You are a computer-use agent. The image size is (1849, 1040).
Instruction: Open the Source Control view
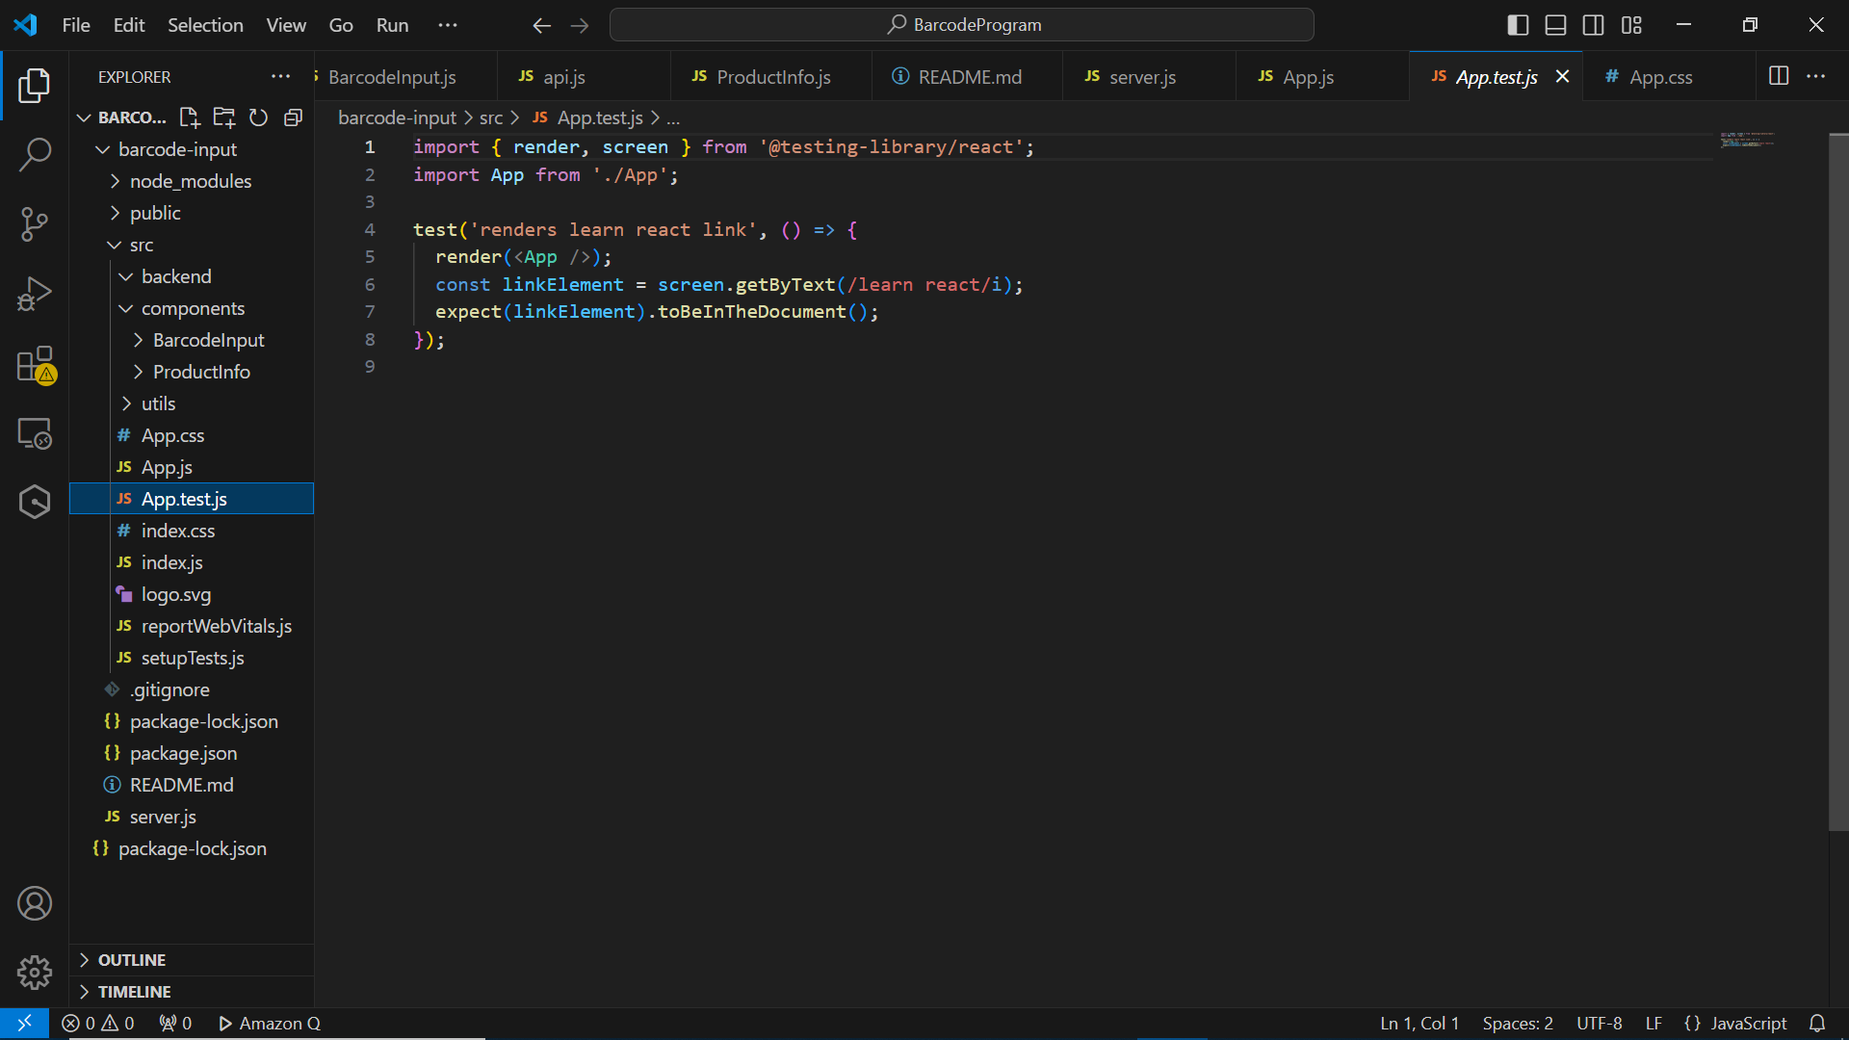click(x=35, y=224)
